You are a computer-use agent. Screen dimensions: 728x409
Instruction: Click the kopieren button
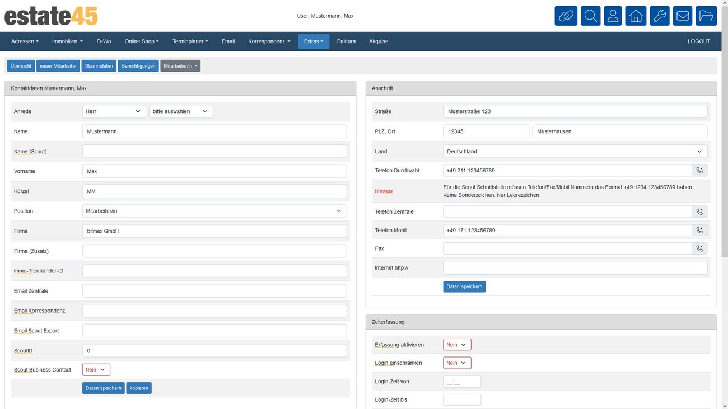coord(139,388)
